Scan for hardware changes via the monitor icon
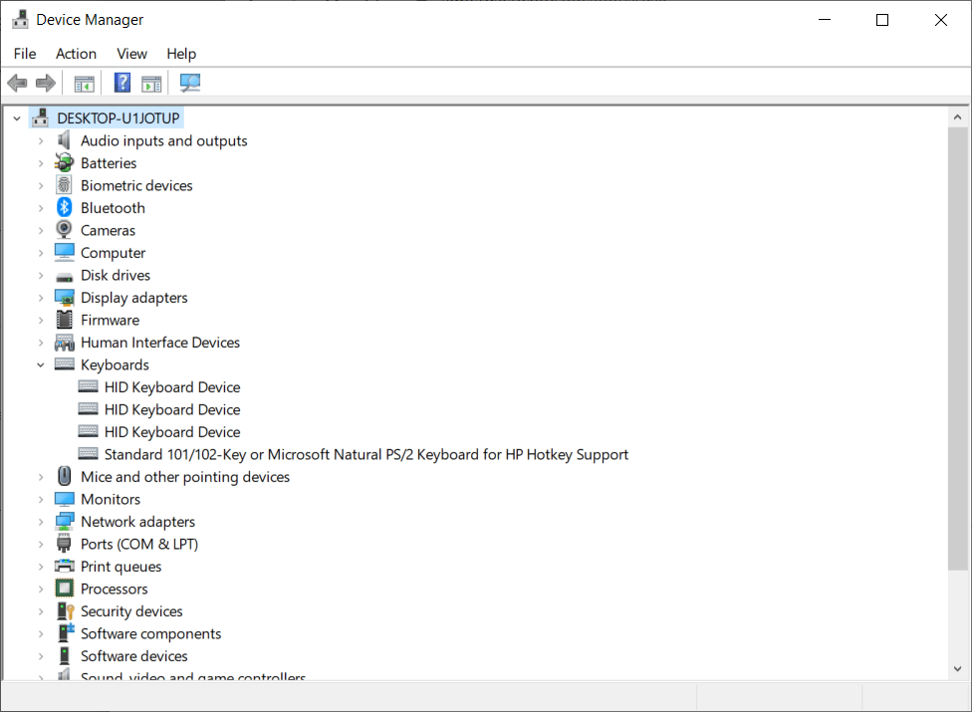This screenshot has height=712, width=972. coord(189,83)
